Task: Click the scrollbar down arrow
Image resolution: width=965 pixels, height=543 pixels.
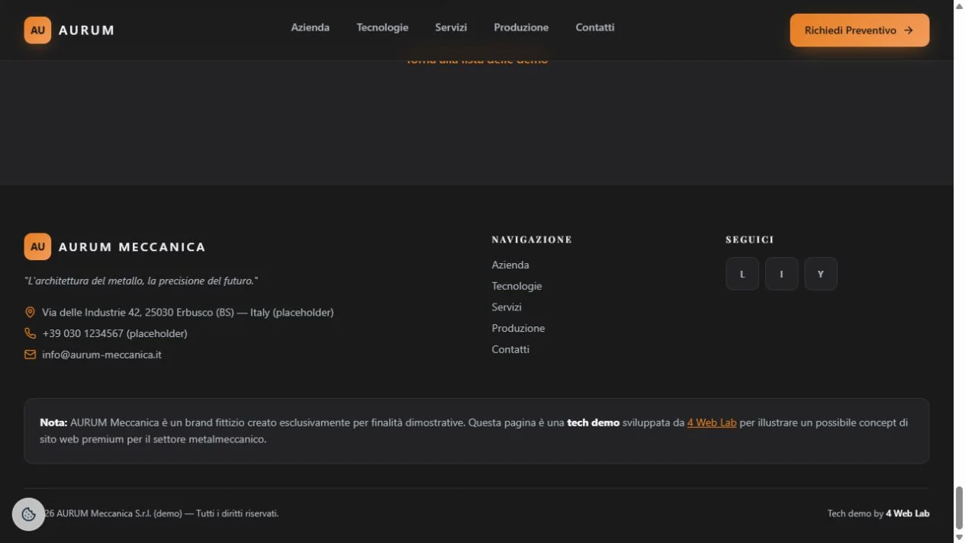Action: pos(959,537)
